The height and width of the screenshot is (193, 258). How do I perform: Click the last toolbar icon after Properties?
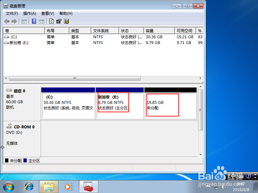click(66, 21)
